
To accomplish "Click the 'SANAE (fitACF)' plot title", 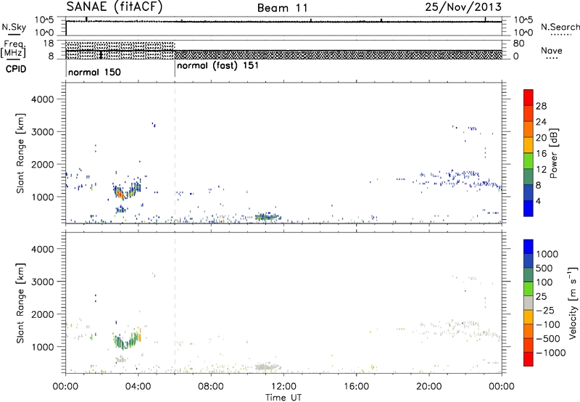I will (115, 7).
